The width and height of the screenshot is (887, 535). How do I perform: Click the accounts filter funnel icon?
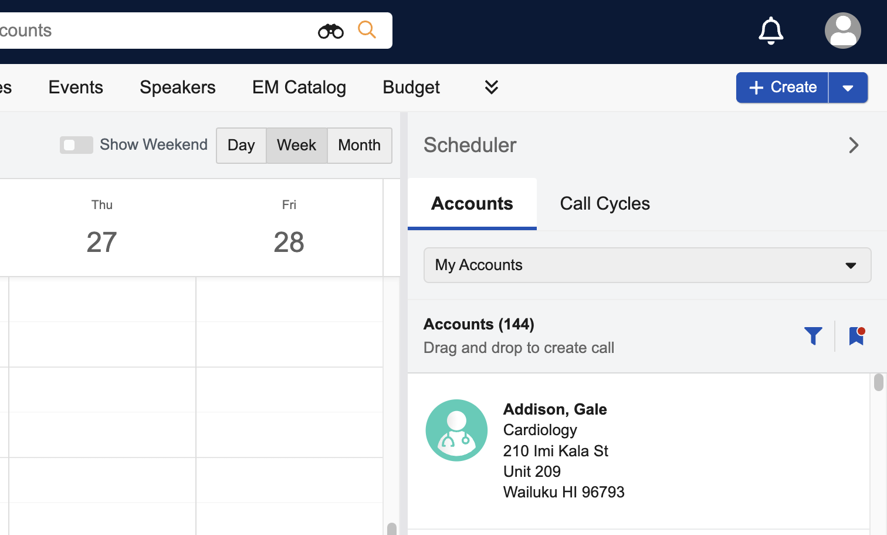[813, 336]
